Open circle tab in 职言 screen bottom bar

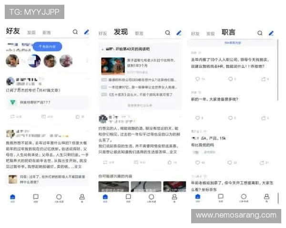(244, 198)
